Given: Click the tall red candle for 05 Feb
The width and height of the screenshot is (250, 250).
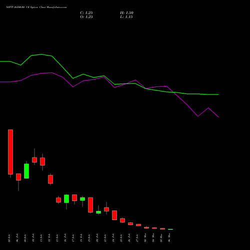Looking at the screenshot, I should tap(10, 152).
